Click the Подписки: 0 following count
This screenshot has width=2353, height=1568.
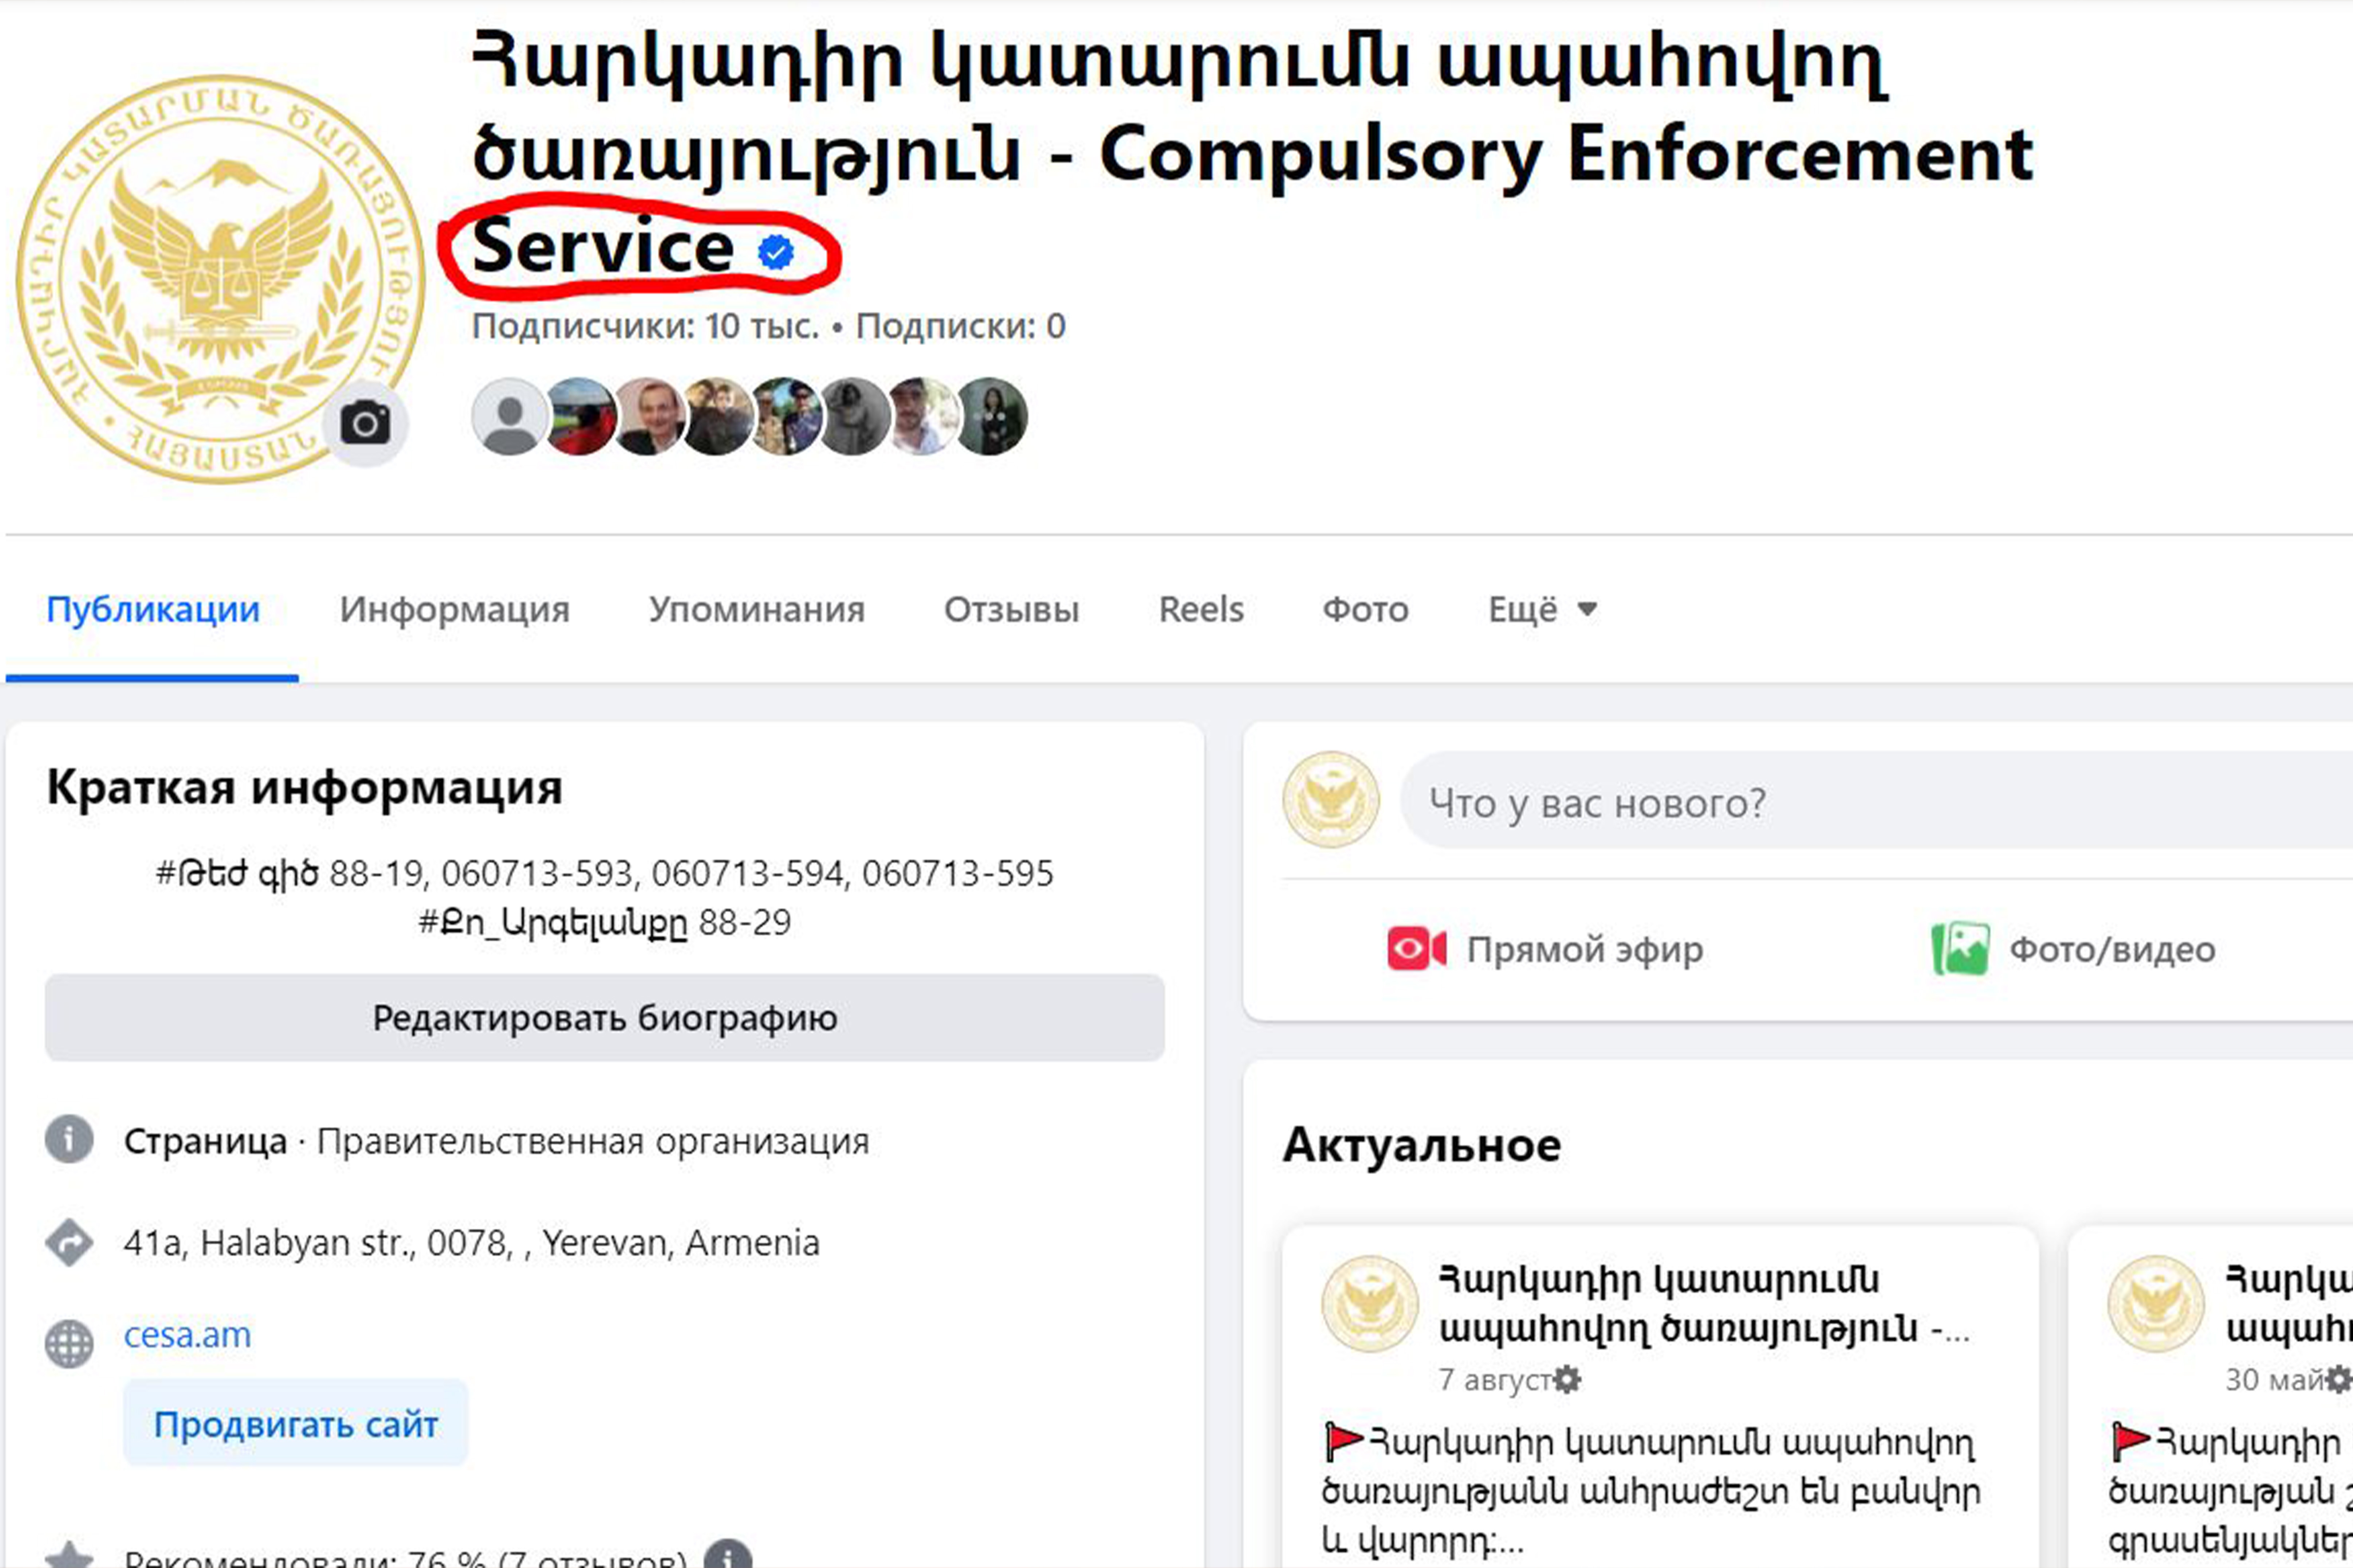click(x=960, y=326)
